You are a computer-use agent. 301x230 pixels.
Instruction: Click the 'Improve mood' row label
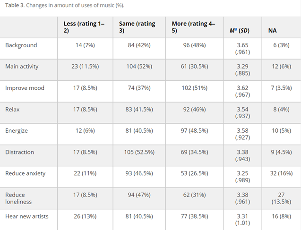tap(25, 88)
